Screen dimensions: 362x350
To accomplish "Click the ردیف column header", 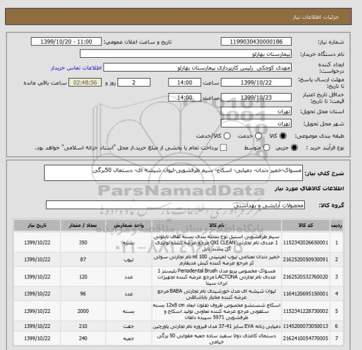I will coord(336,226).
